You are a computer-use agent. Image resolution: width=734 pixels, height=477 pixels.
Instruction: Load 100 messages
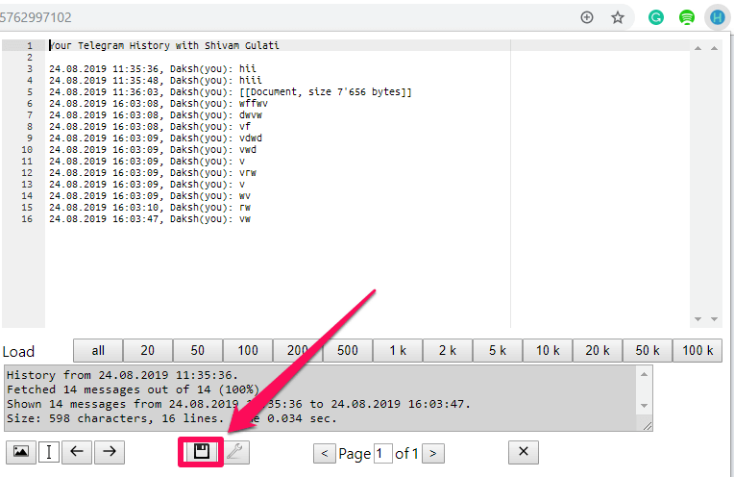(x=248, y=350)
